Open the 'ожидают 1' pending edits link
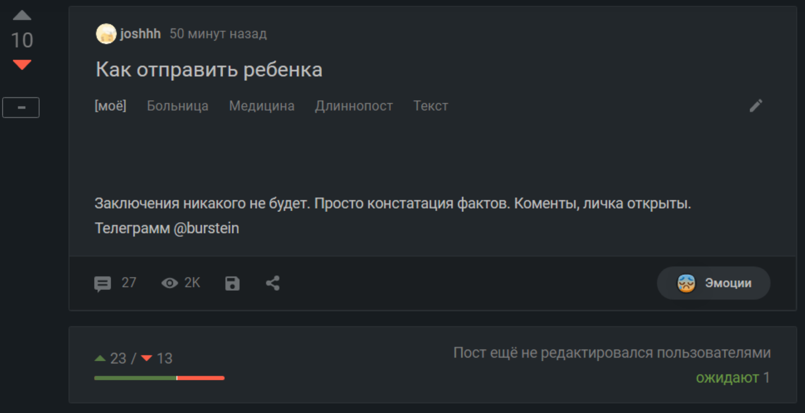This screenshot has width=805, height=413. (733, 378)
